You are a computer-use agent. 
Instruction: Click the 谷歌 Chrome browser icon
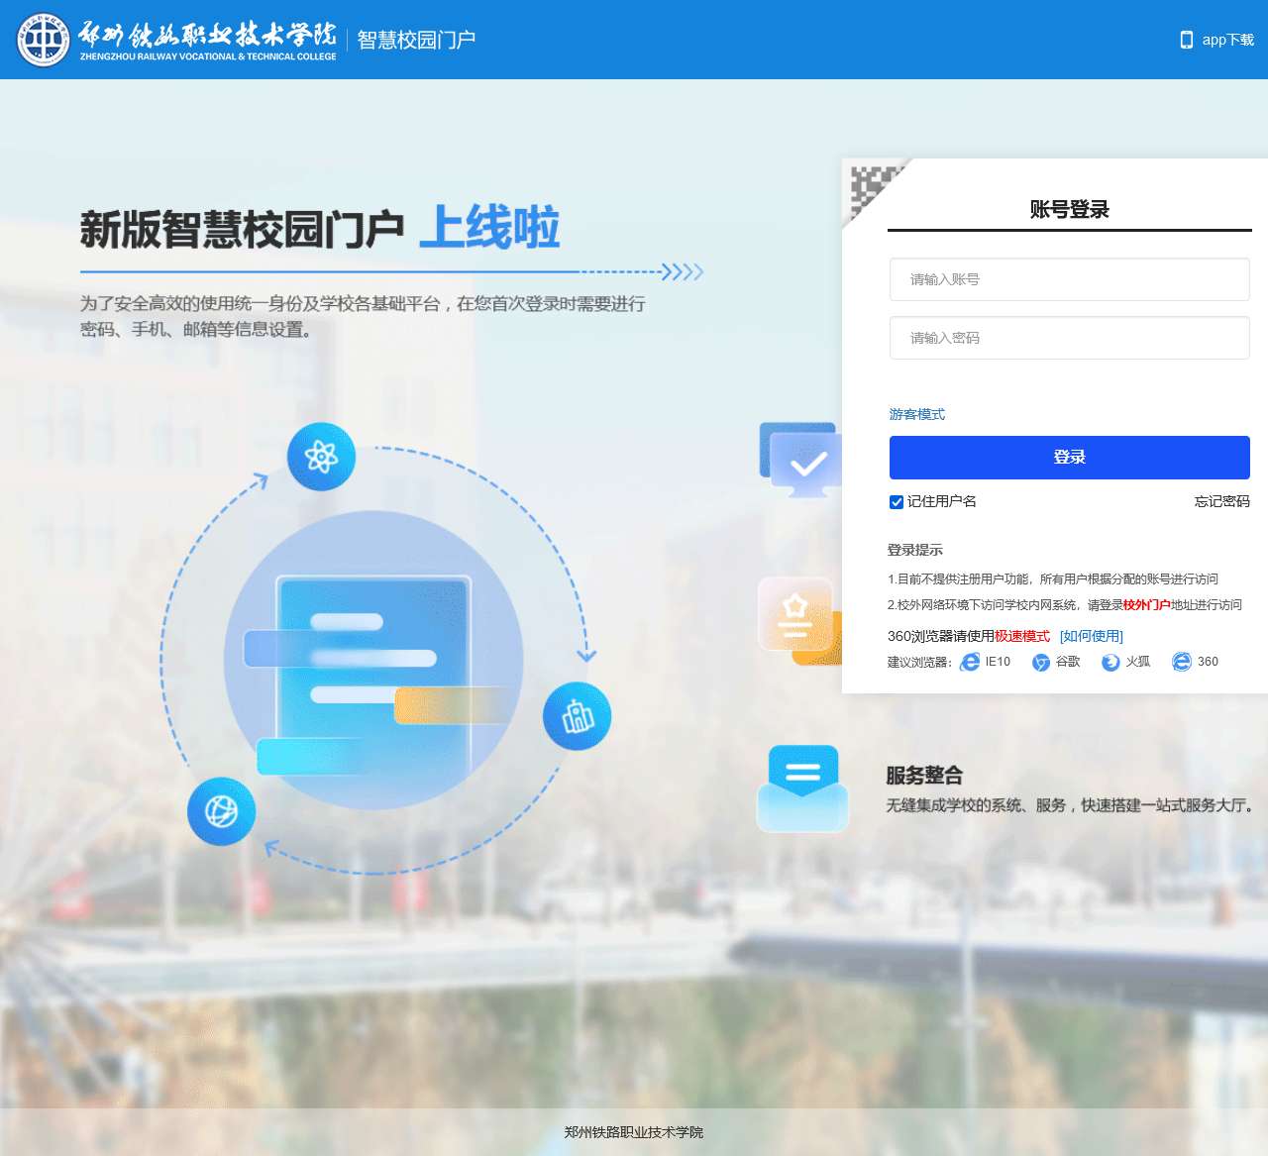[x=1041, y=662]
